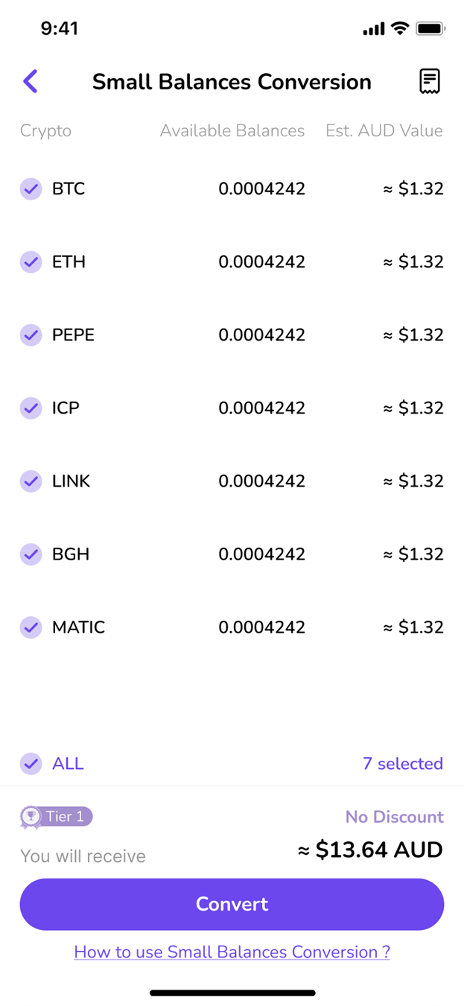
Task: Tap the Wi-Fi status icon
Action: click(400, 29)
